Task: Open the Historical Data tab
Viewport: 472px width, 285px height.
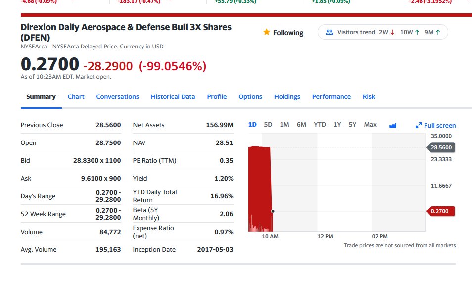Action: (173, 96)
